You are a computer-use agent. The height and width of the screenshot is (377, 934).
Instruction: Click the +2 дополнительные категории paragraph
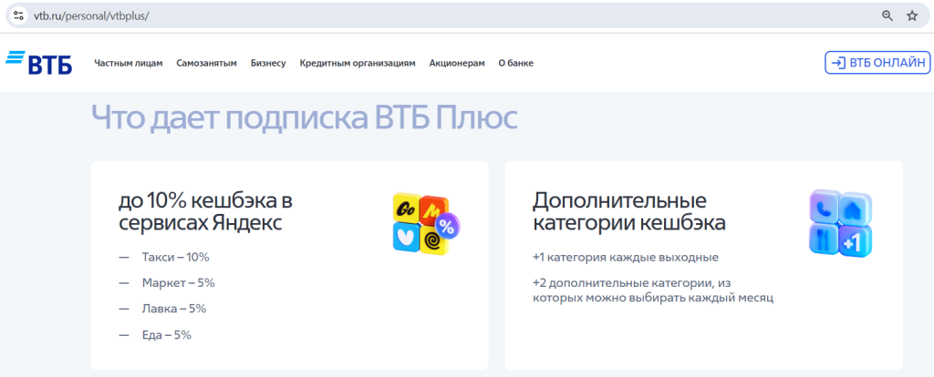click(653, 290)
